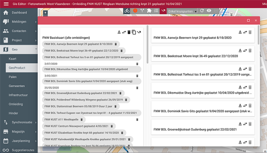Image resolution: width=267 pixels, height=153 pixels.
Task: Remove the FNW KUST A11 Westkapelle chip
Action: (x=82, y=120)
